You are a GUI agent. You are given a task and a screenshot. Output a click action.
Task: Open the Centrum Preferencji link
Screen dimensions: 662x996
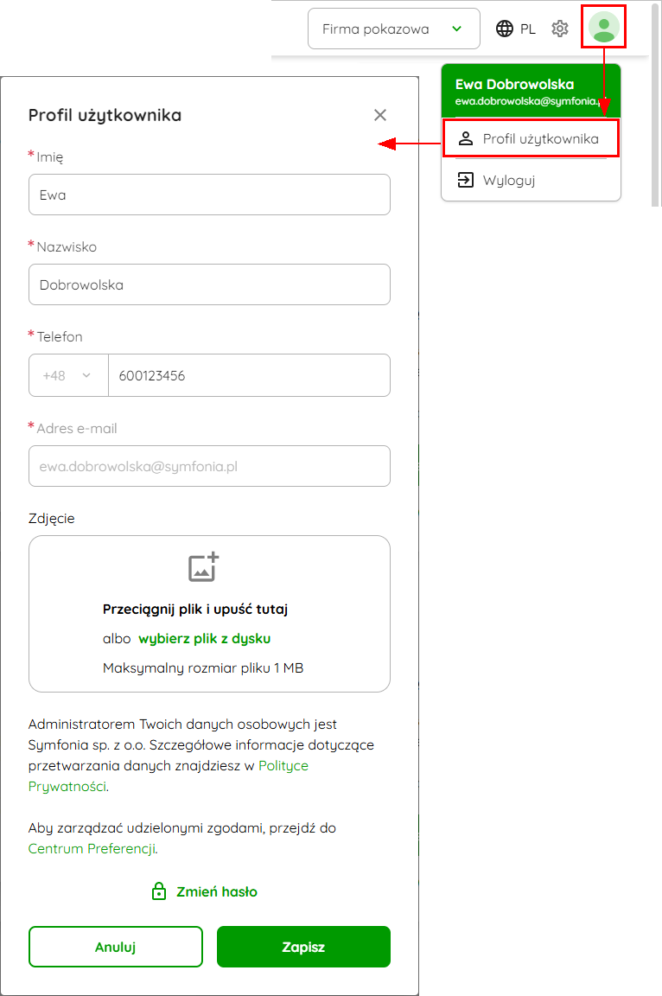click(x=92, y=849)
